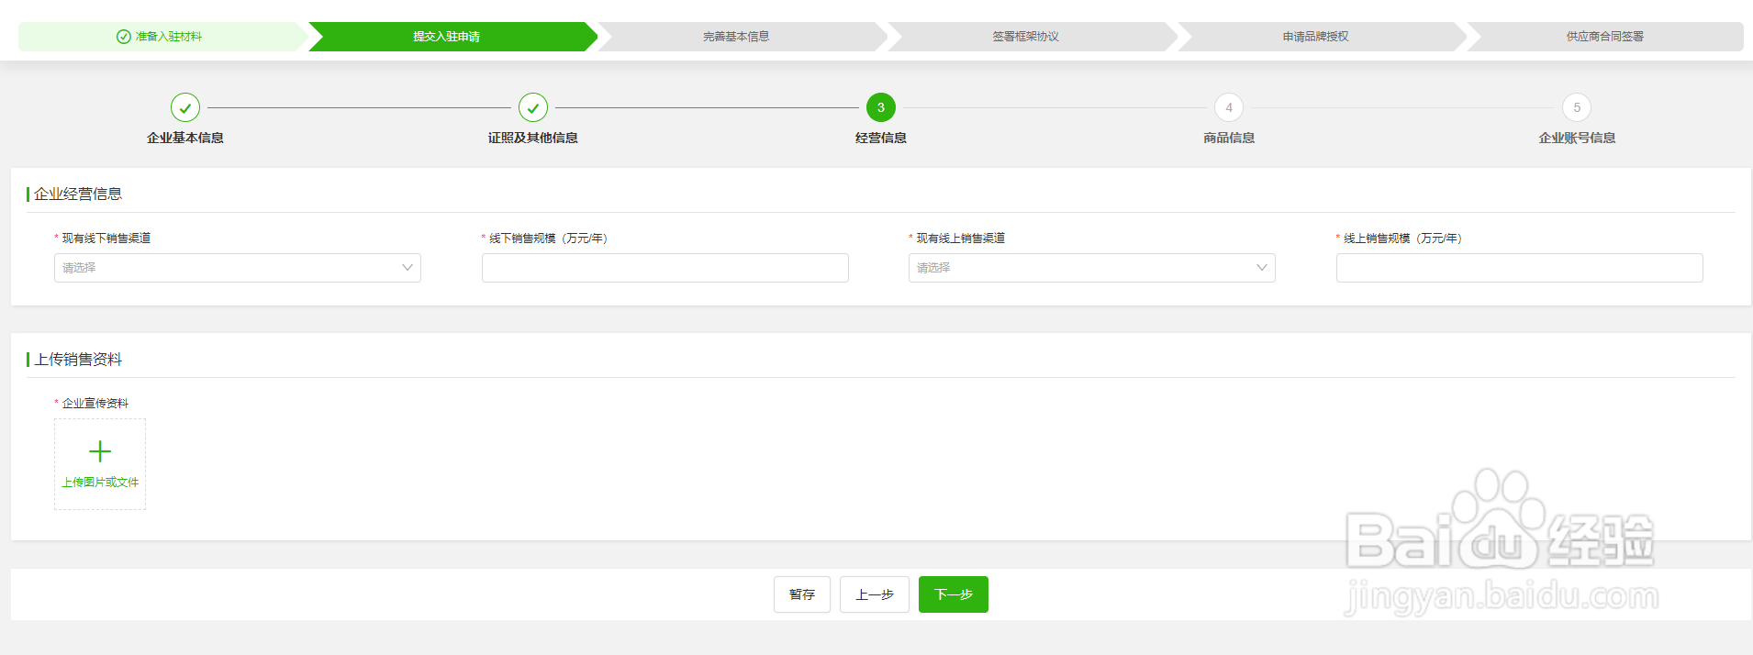Click the 商品信息 step label
The height and width of the screenshot is (655, 1753).
pos(1229,138)
